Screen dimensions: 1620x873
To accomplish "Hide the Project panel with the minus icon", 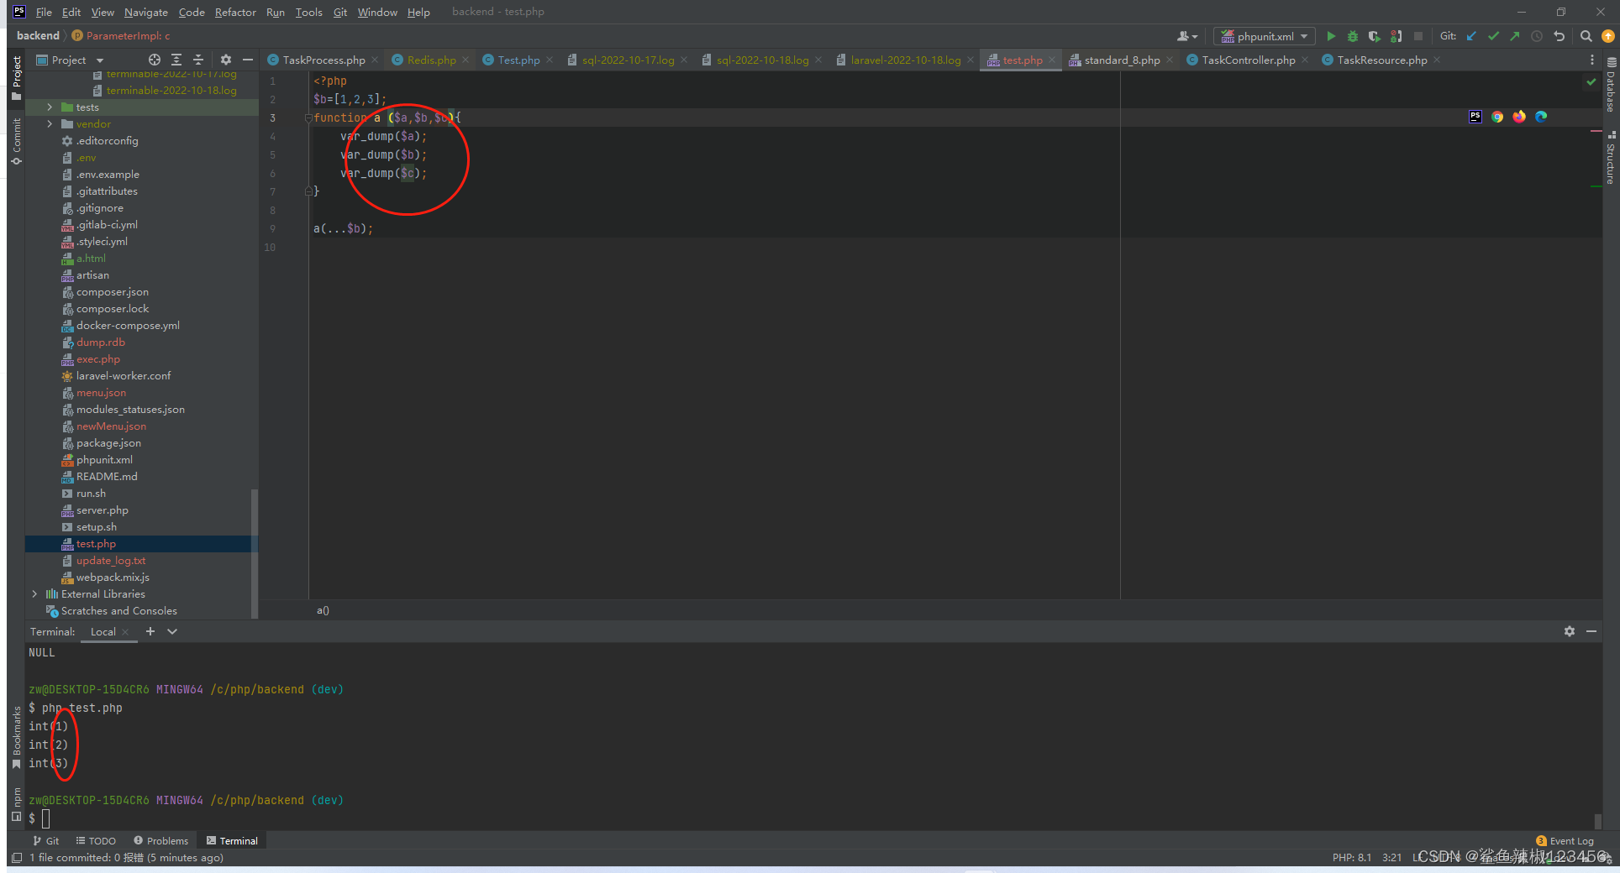I will [x=247, y=60].
